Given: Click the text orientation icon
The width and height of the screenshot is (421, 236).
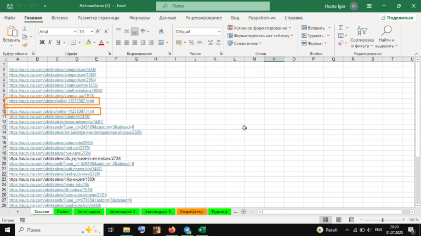Looking at the screenshot, I should 144,31.
